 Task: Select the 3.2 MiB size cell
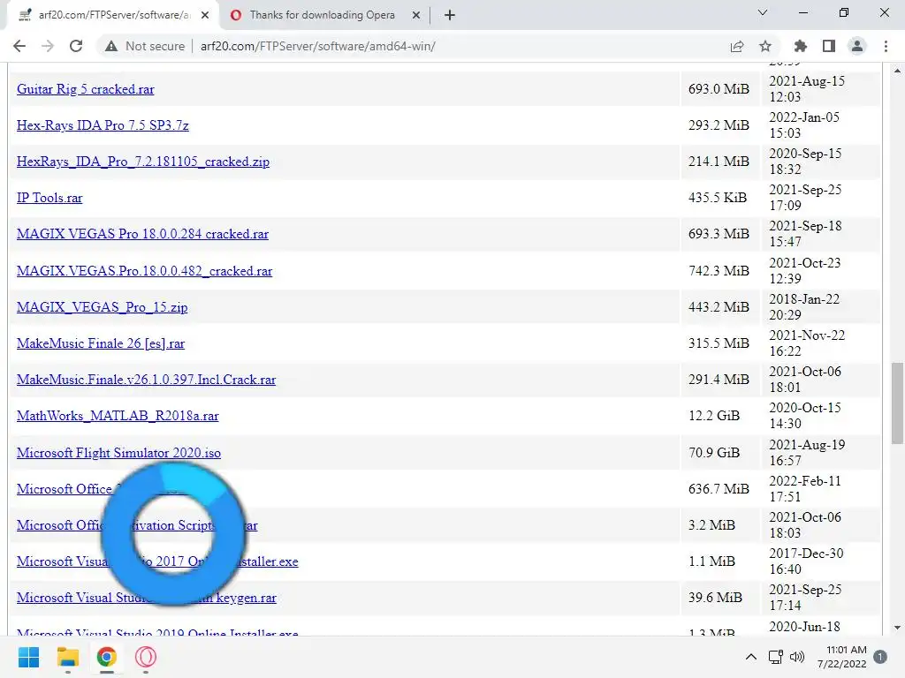pos(720,524)
